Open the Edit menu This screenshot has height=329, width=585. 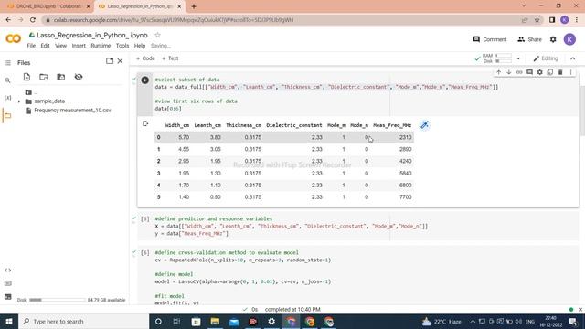pos(45,46)
